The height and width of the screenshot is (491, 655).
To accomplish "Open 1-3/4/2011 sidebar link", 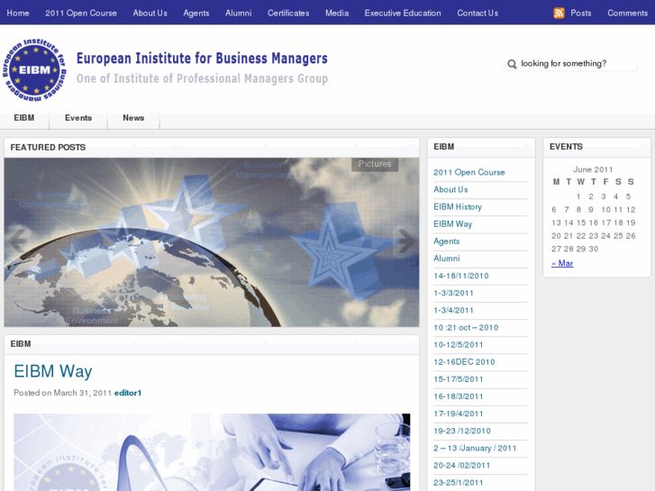I will (453, 310).
